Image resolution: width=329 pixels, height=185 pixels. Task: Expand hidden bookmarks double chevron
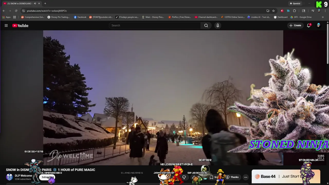click(x=323, y=17)
